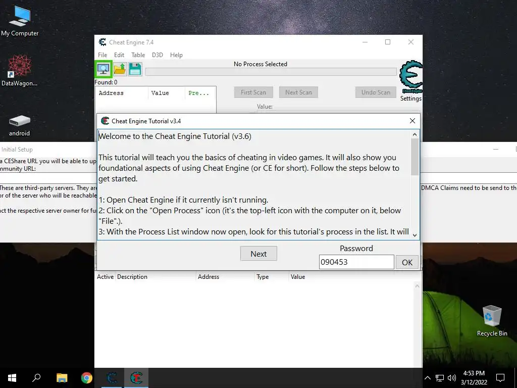
Task: Click the Value column header in results
Action: tap(167, 93)
